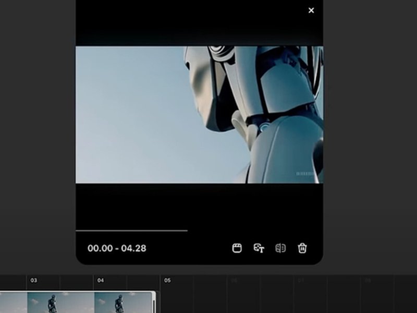417x313 pixels.
Task: Select the clip thumbnail under marker 03
Action: click(60, 303)
